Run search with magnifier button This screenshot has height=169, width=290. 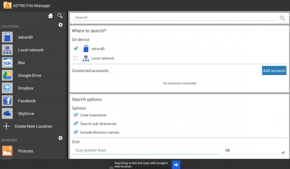(x=282, y=18)
